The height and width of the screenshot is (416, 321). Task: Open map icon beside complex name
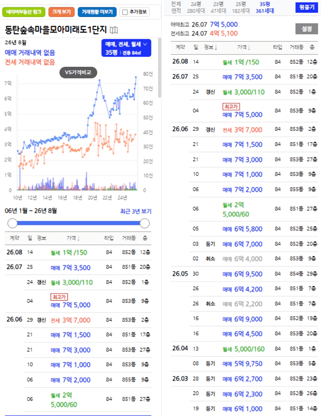tap(114, 30)
